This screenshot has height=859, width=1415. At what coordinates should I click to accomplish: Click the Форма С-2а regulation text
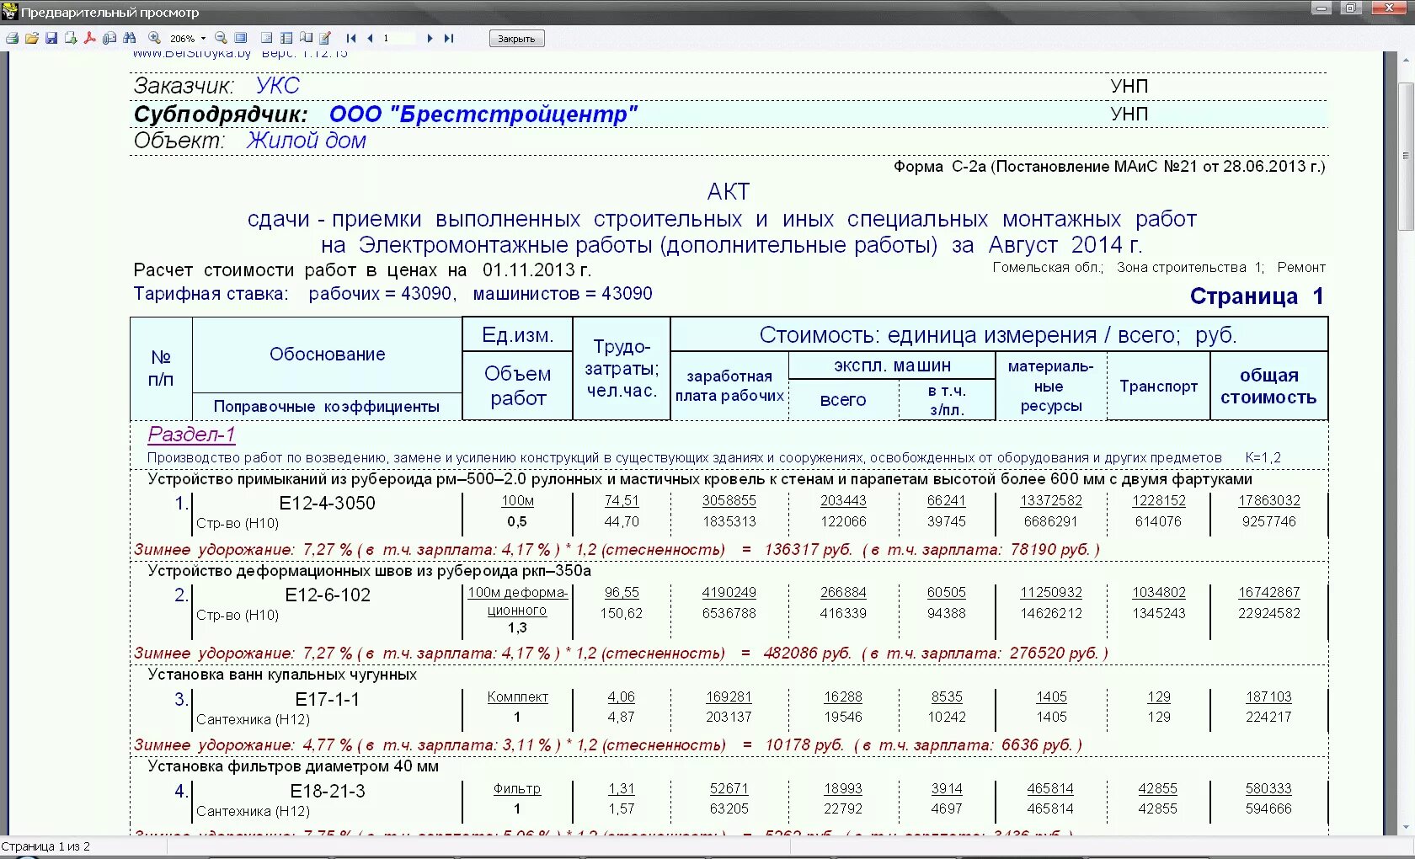click(x=1109, y=167)
